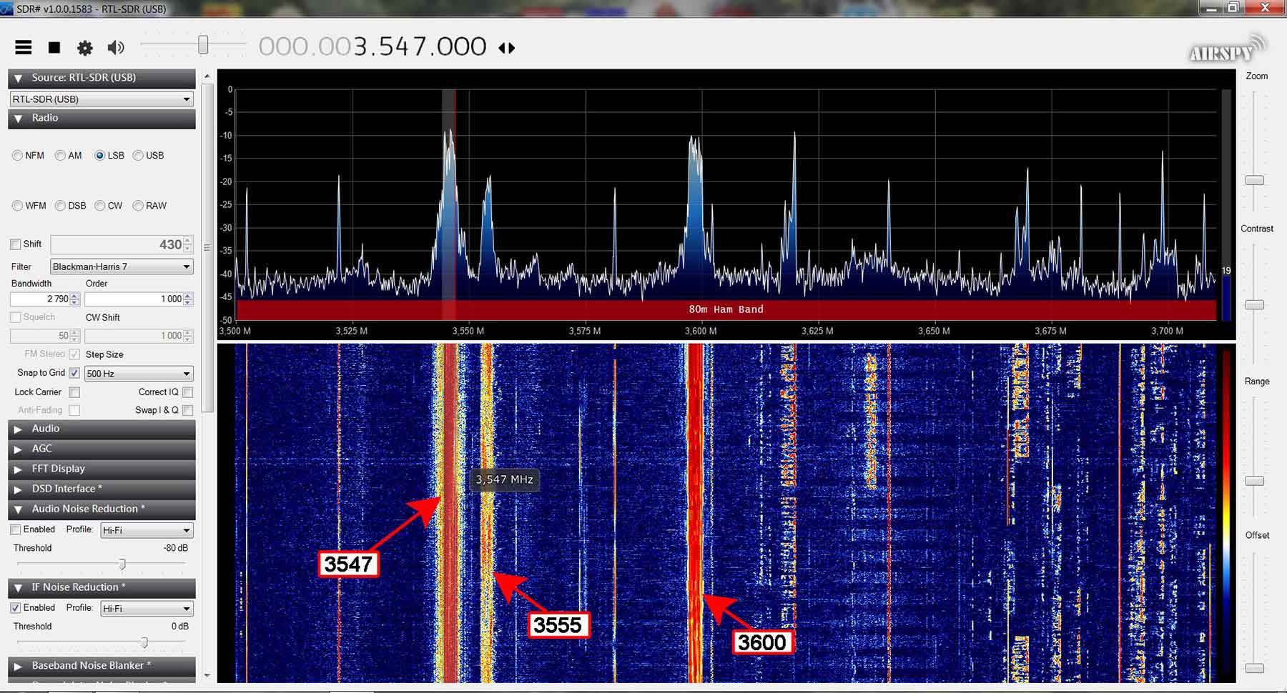Viewport: 1287px width, 693px height.
Task: Open Audio Noise Reduction profile dropdown
Action: 147,530
